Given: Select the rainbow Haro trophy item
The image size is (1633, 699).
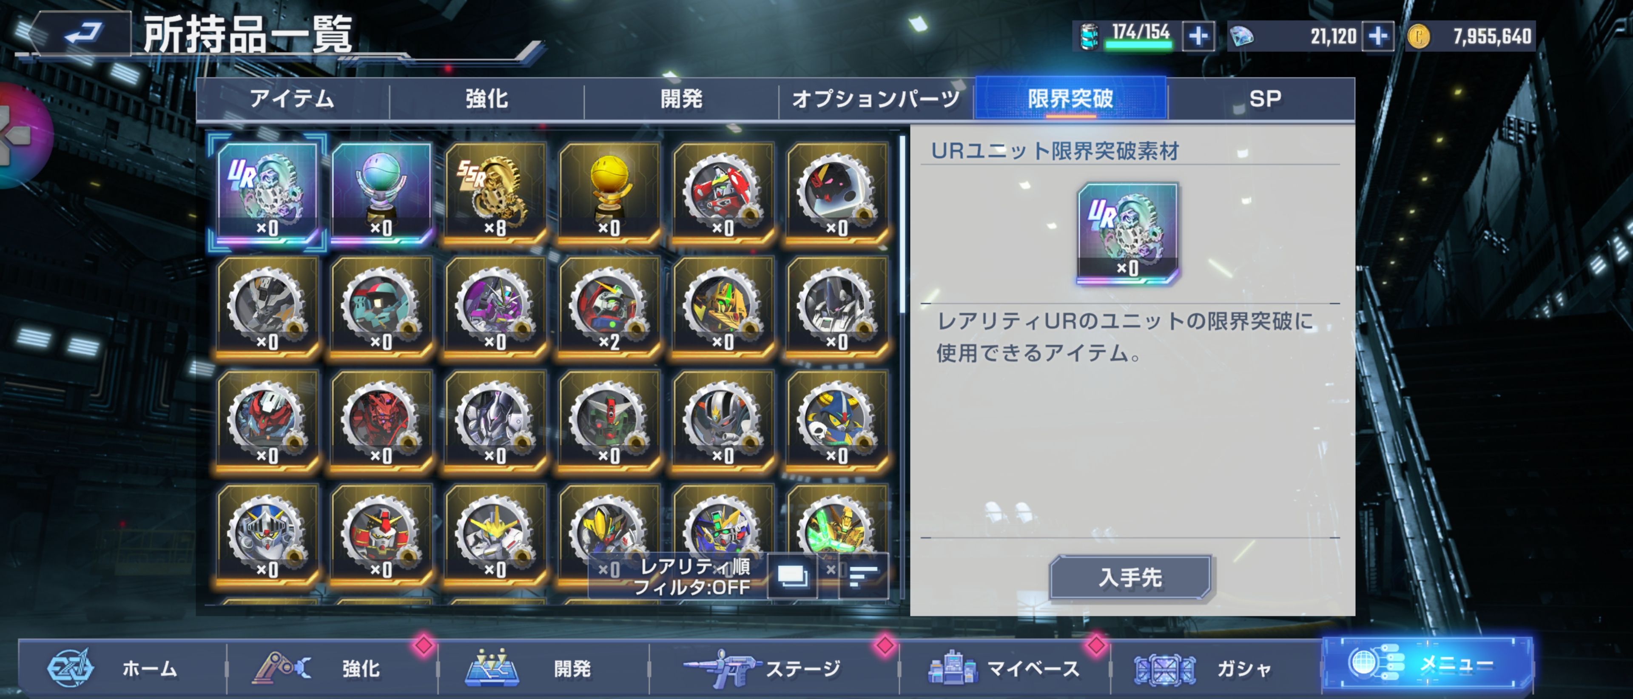Looking at the screenshot, I should point(381,191).
